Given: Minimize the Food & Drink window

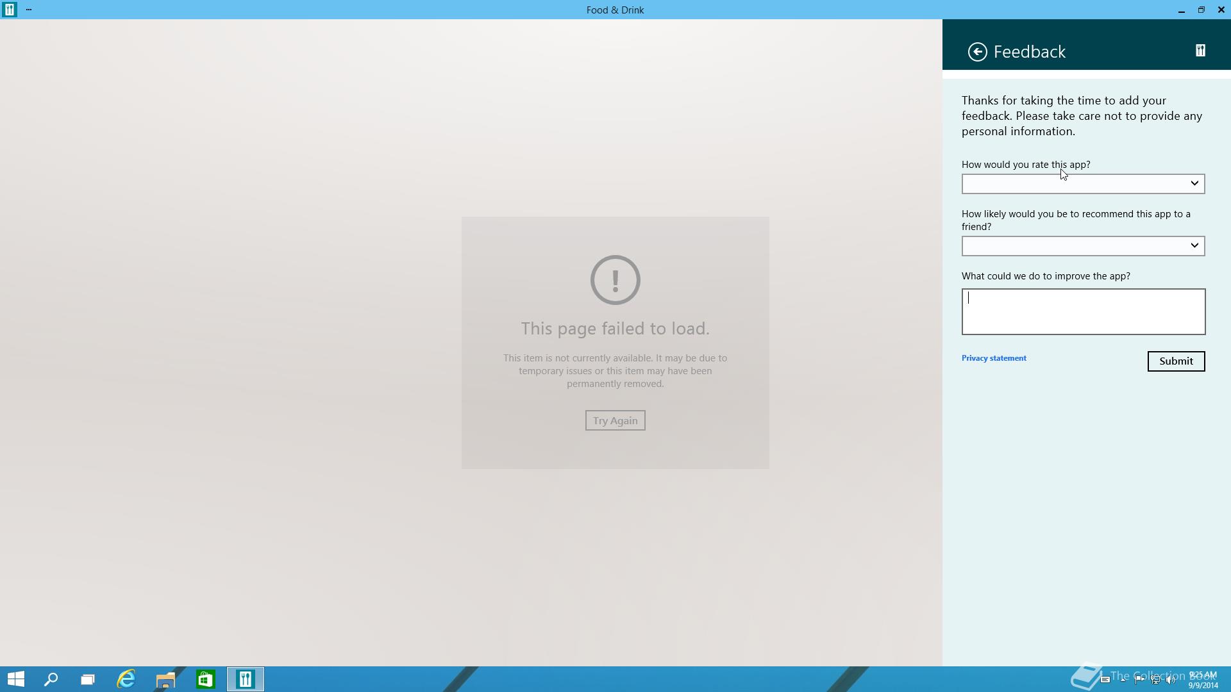Looking at the screenshot, I should point(1181,10).
